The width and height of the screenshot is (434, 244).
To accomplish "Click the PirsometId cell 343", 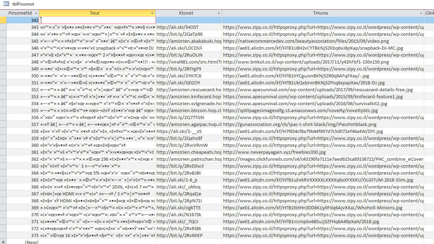I will pos(23,27).
